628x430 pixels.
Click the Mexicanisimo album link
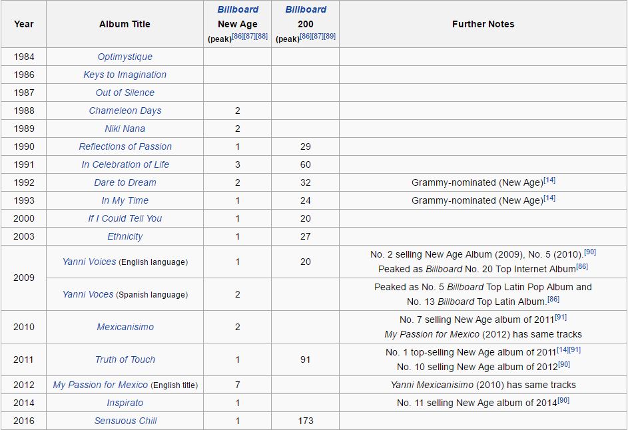pyautogui.click(x=125, y=327)
